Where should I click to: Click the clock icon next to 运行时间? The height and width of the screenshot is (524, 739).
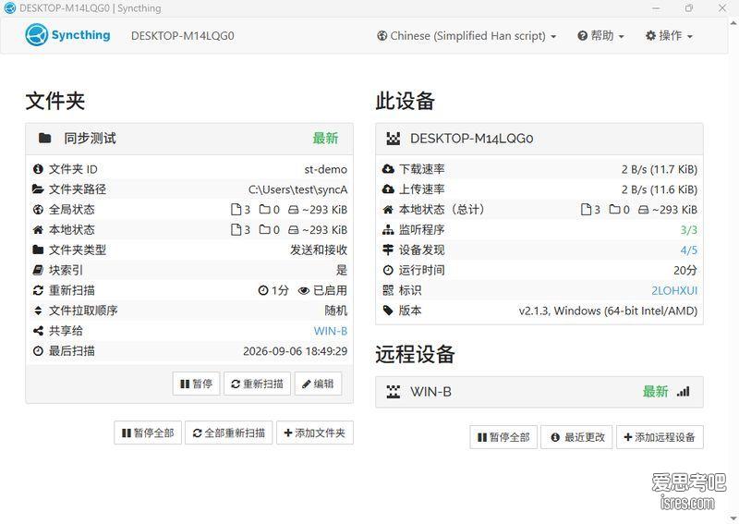click(388, 270)
